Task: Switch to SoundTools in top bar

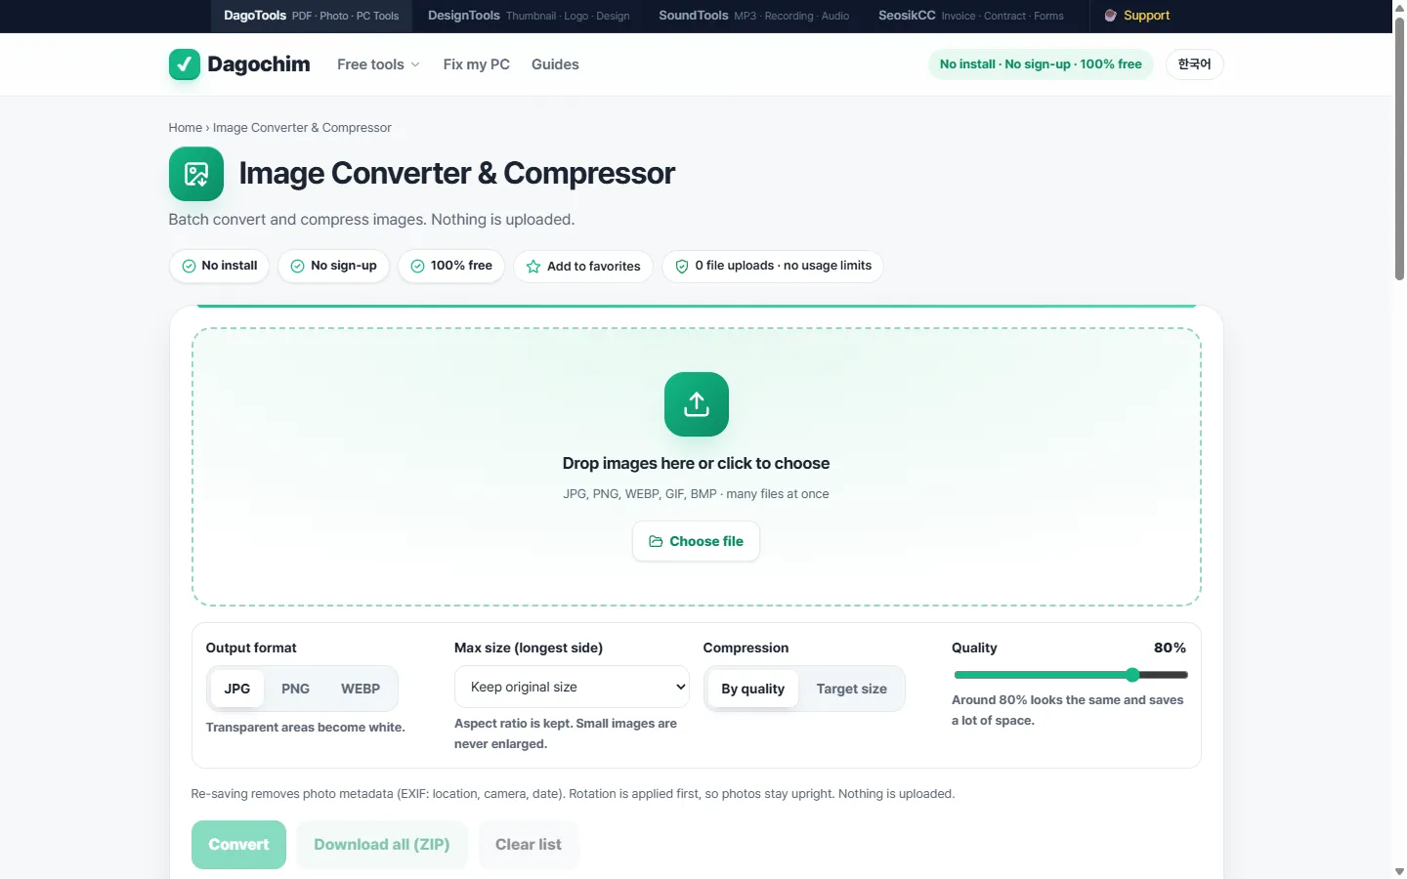Action: [x=754, y=16]
